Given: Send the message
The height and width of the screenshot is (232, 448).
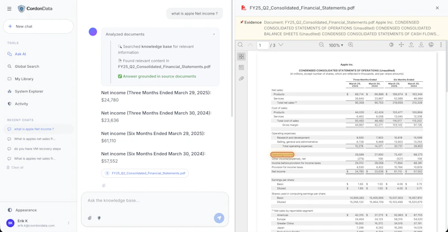Looking at the screenshot, I should 219,218.
